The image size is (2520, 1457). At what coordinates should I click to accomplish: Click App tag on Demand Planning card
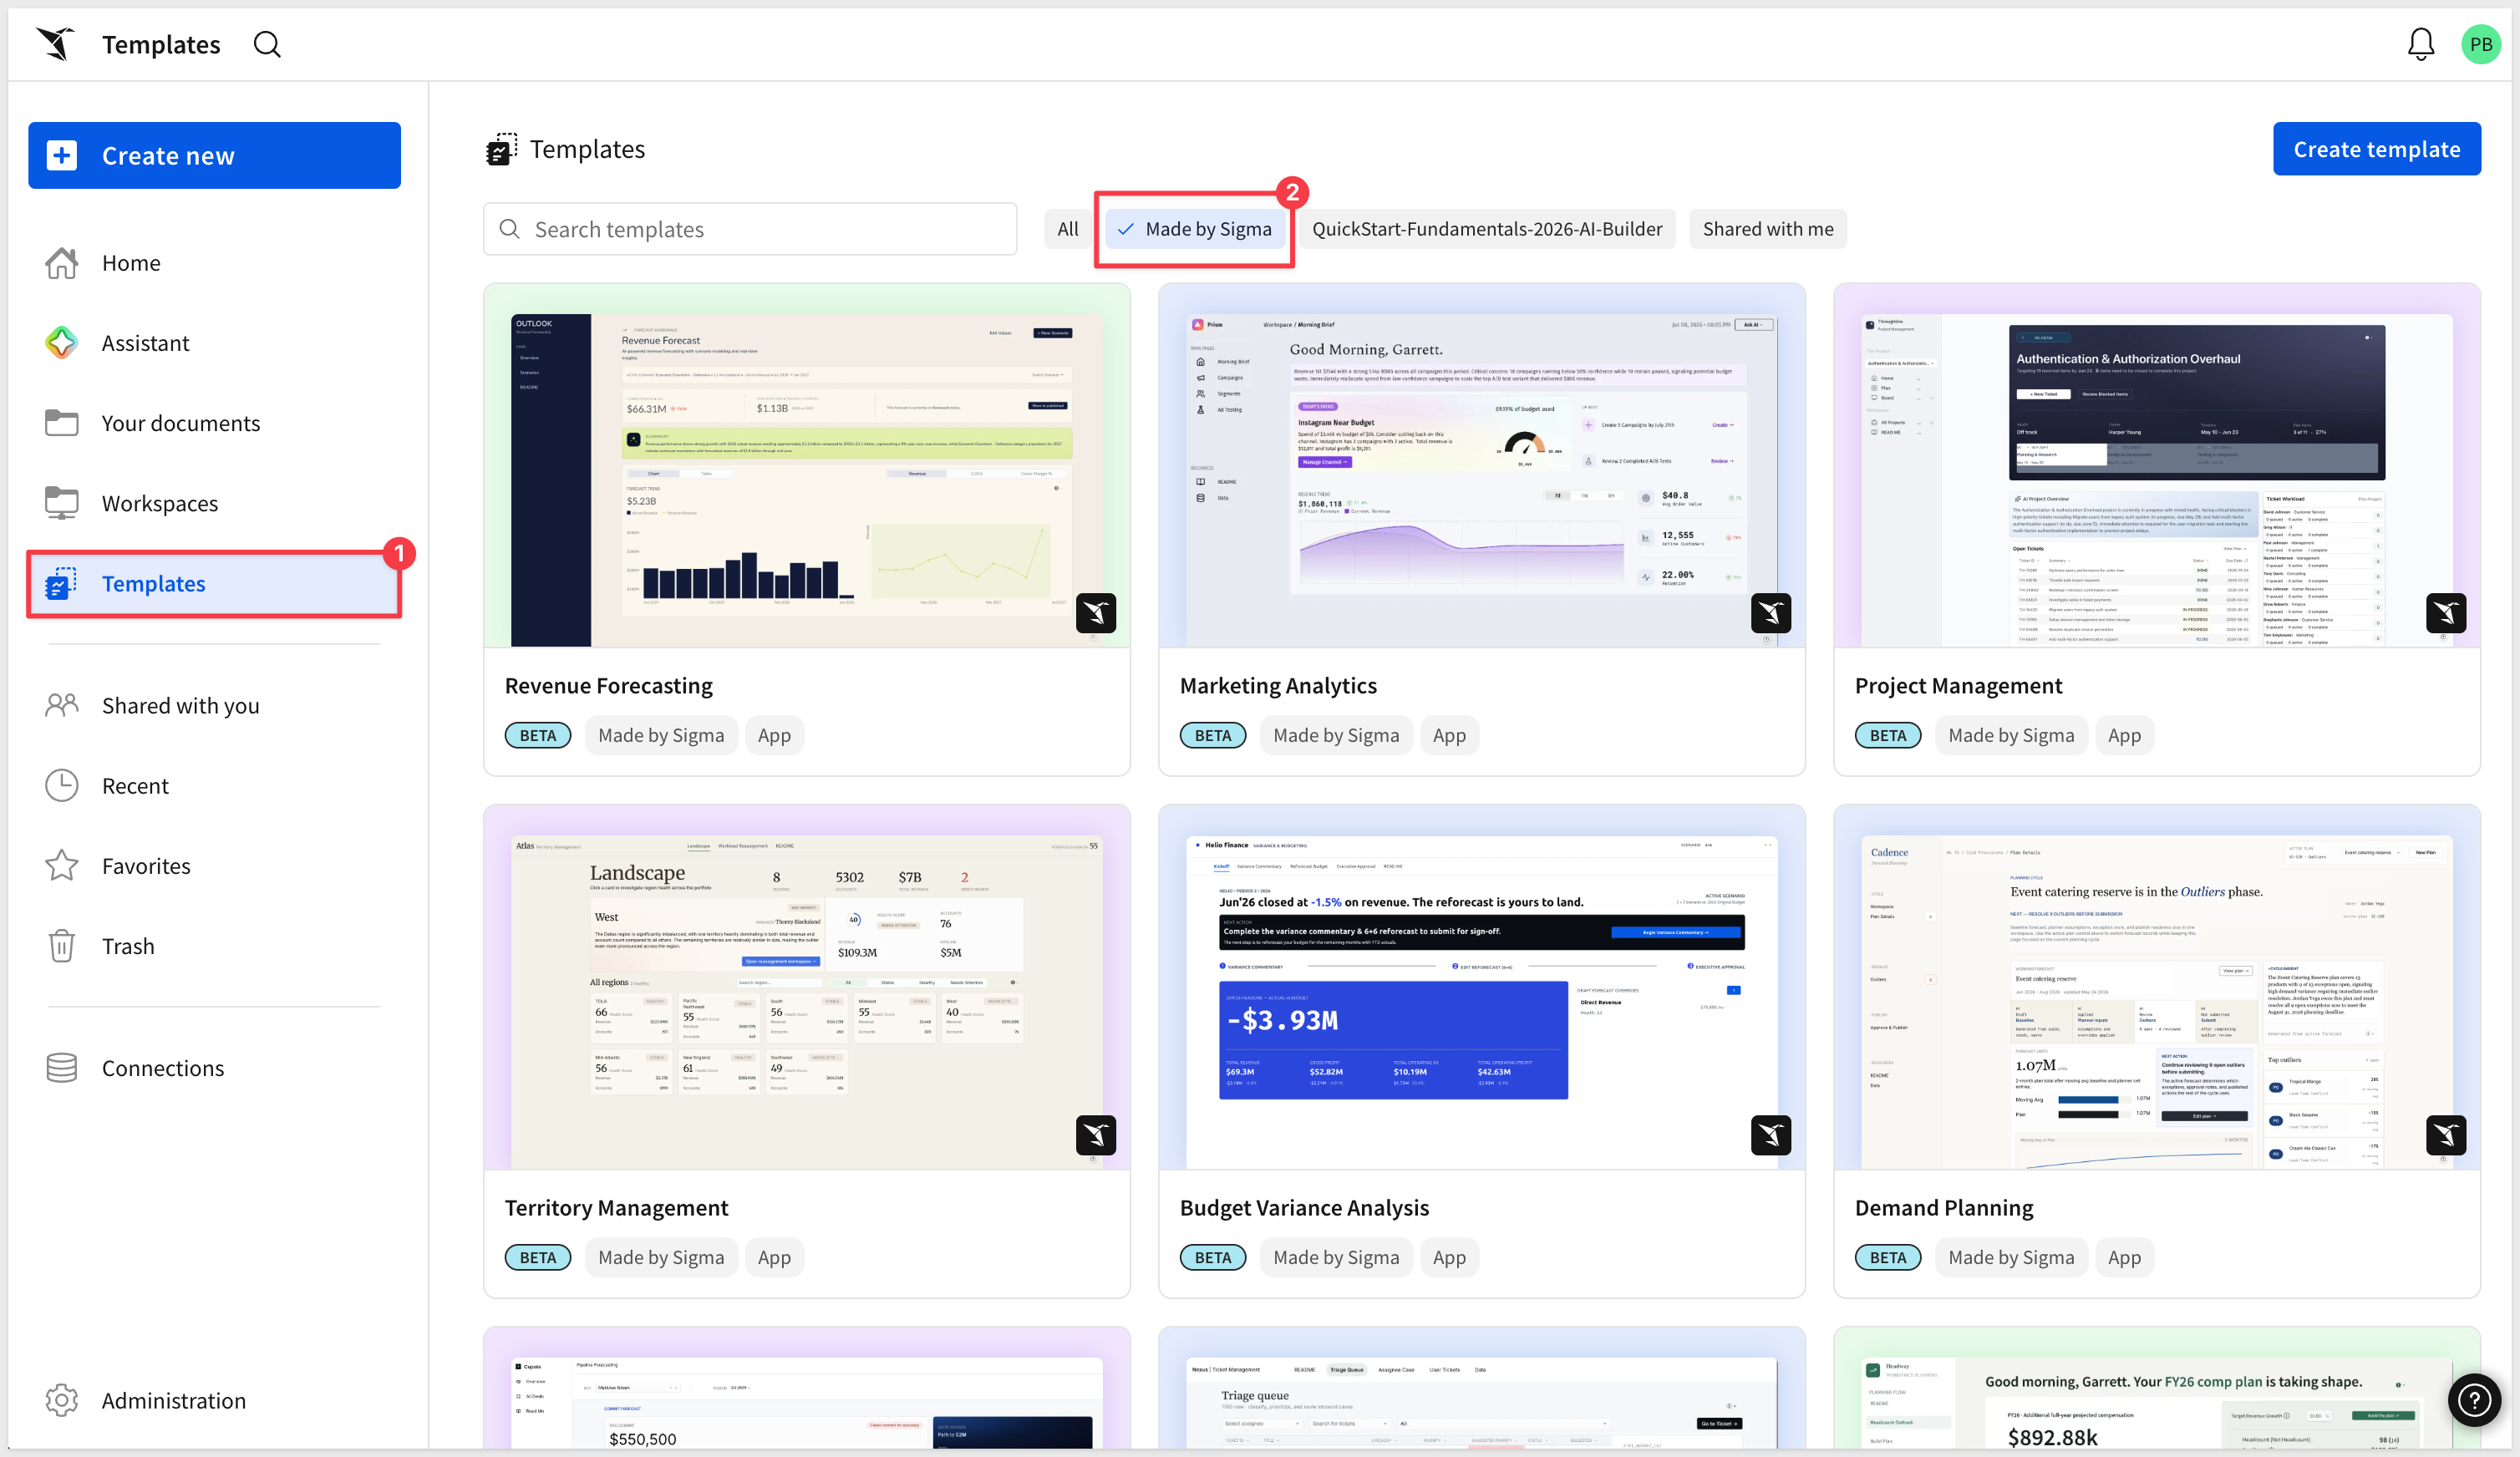click(2124, 1257)
